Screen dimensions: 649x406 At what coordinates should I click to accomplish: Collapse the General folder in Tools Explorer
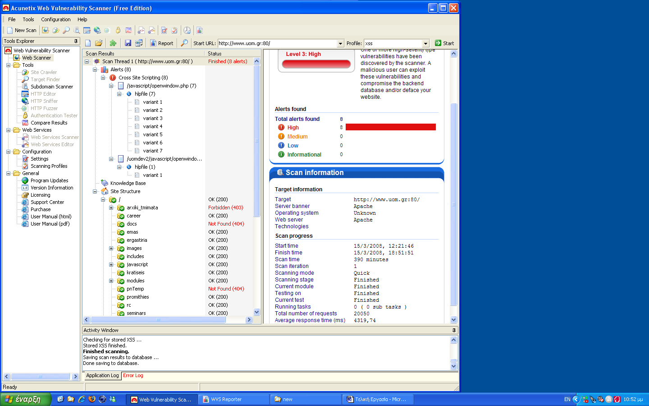pyautogui.click(x=8, y=173)
